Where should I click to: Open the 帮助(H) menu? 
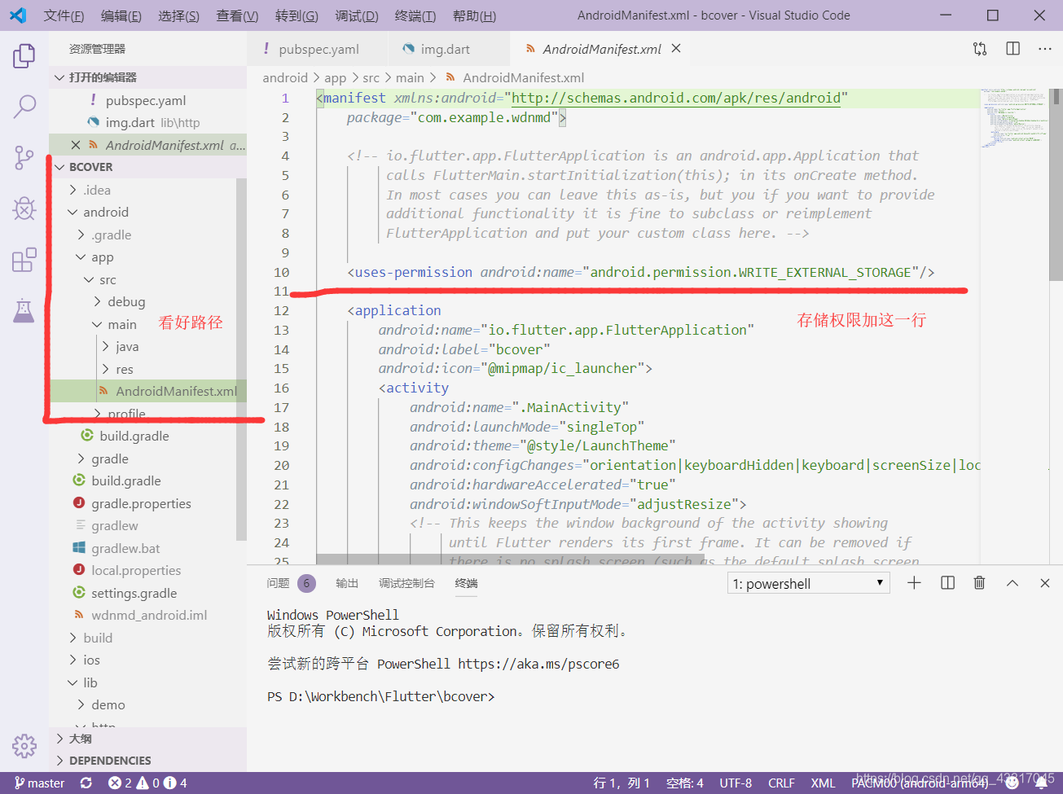474,15
